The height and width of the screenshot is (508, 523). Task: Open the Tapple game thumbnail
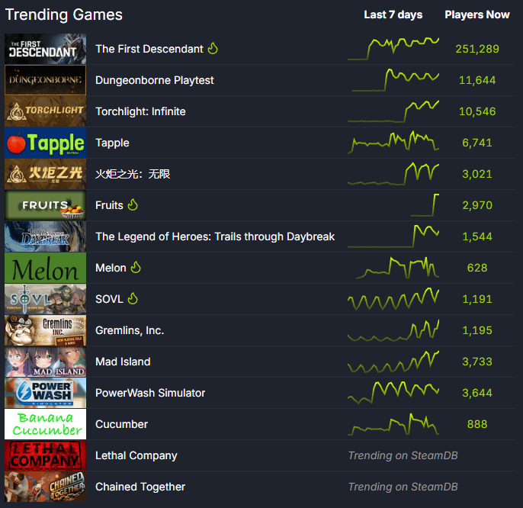pyautogui.click(x=46, y=143)
